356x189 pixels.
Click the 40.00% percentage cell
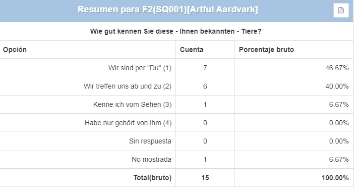tap(337, 86)
